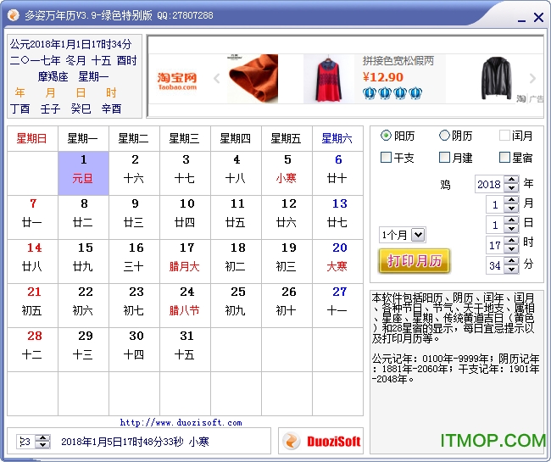Open the duozisoft.com website link
The height and width of the screenshot is (462, 551).
[181, 422]
